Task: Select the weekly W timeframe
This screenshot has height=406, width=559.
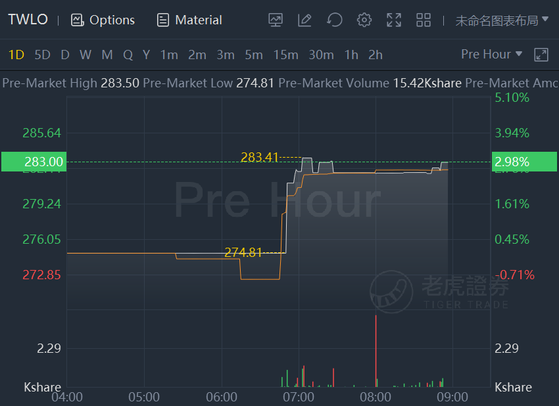Action: pyautogui.click(x=85, y=55)
